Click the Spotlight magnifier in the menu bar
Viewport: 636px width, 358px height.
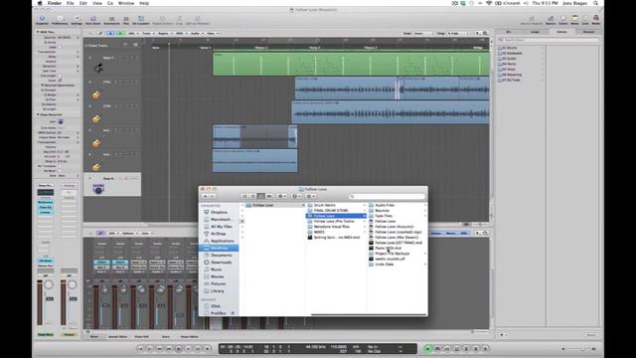[x=596, y=3]
